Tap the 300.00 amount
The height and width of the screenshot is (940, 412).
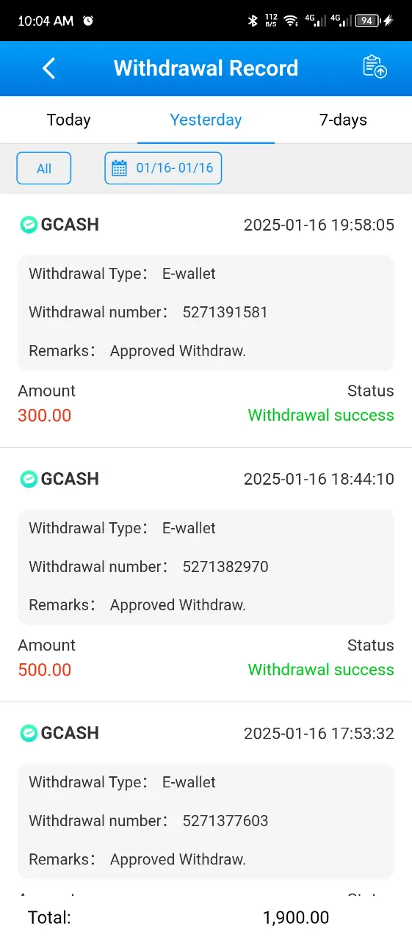(x=45, y=415)
